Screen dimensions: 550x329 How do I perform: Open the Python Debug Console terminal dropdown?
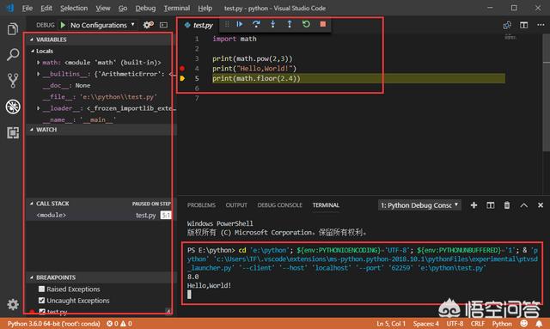419,205
